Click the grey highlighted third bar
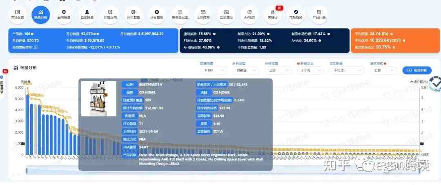 coord(36,129)
